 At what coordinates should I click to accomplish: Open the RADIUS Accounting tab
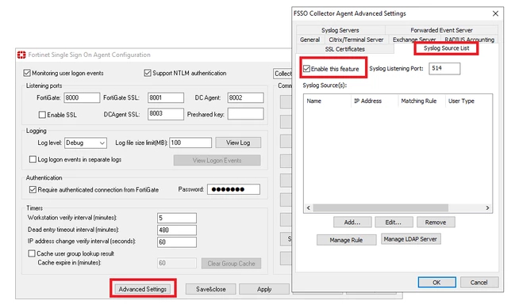(x=469, y=40)
